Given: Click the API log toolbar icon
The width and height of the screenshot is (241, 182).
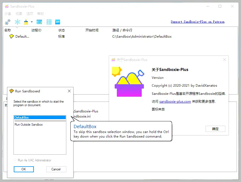Looking at the screenshot, I should (x=57, y=22).
